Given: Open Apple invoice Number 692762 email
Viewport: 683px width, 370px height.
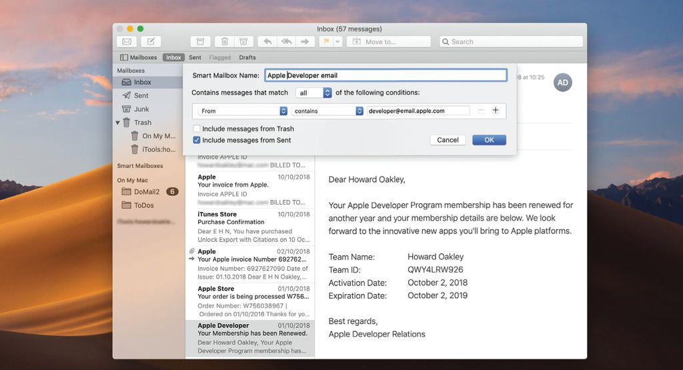Looking at the screenshot, I should tap(251, 264).
